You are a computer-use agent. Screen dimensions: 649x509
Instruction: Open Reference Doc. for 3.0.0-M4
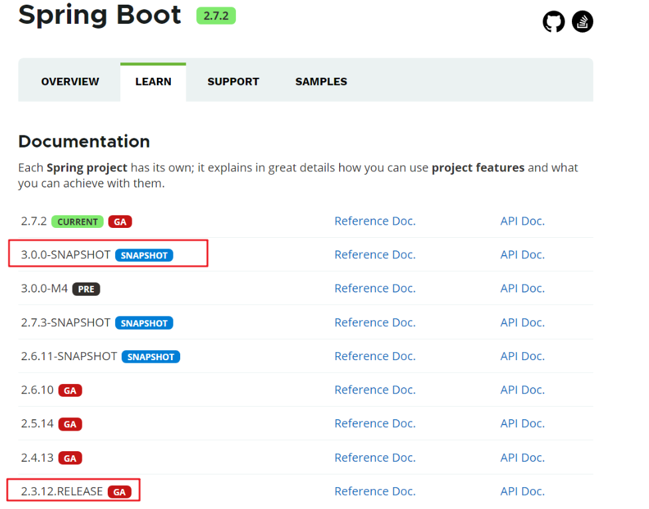[375, 288]
